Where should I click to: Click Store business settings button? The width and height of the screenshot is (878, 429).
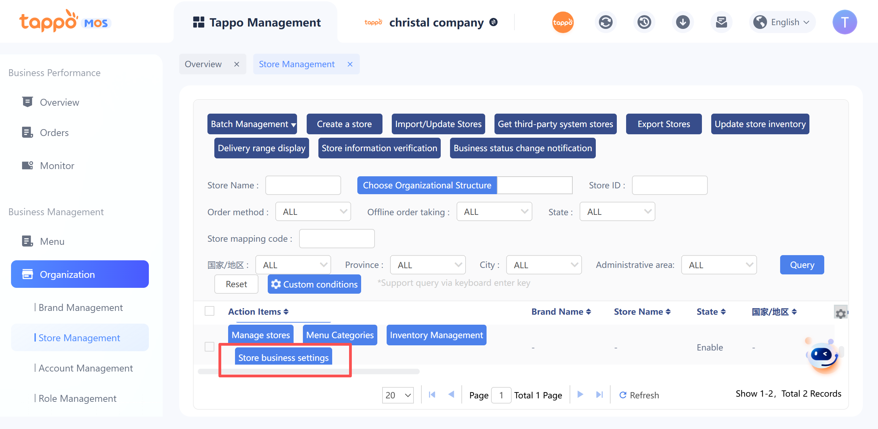pyautogui.click(x=283, y=358)
